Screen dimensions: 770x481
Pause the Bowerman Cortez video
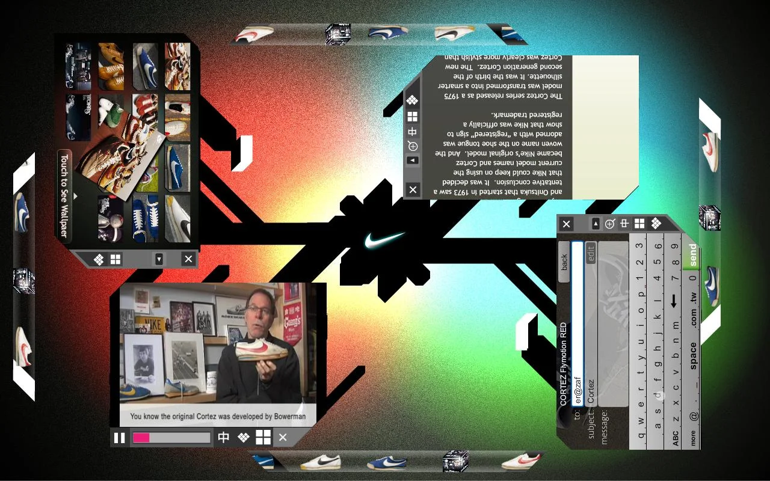[120, 438]
